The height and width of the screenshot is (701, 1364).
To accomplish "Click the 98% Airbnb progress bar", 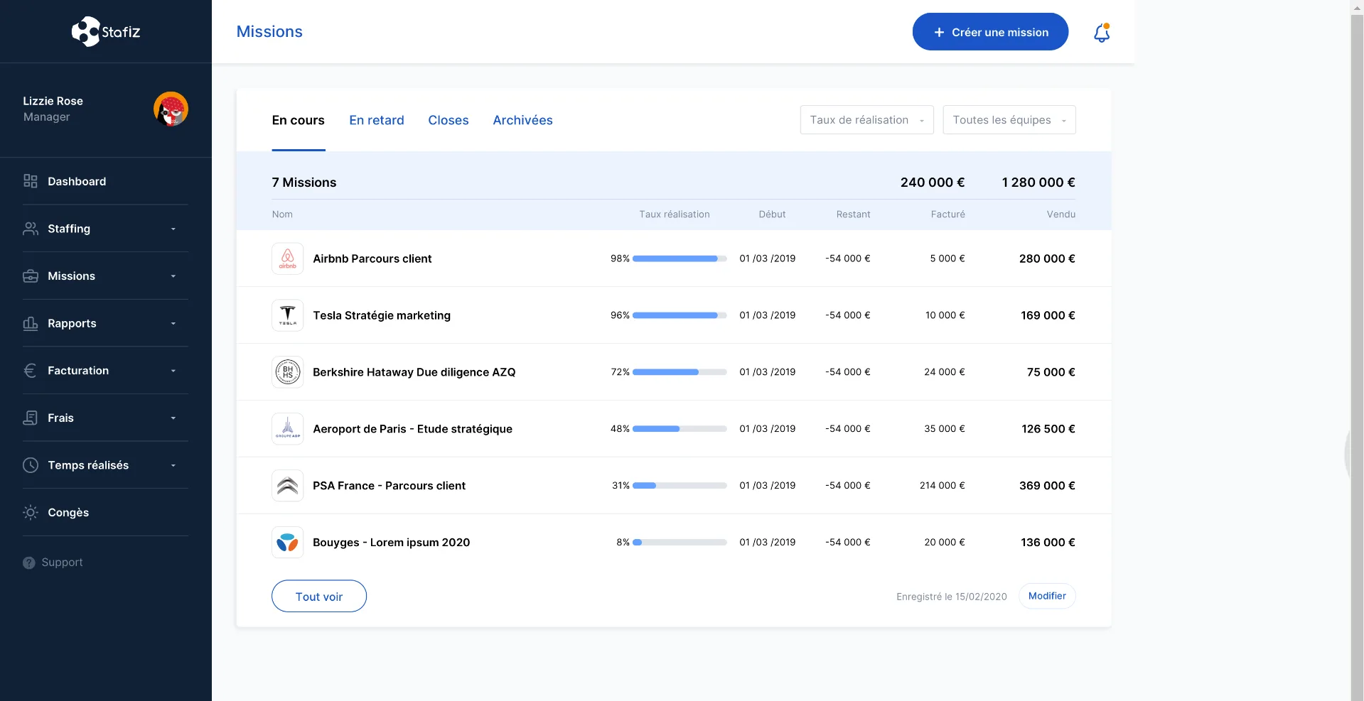I will tap(680, 259).
